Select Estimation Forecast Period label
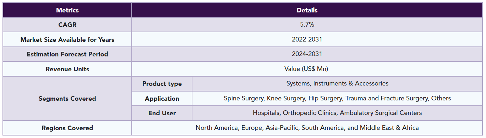The height and width of the screenshot is (138, 486). click(x=67, y=54)
